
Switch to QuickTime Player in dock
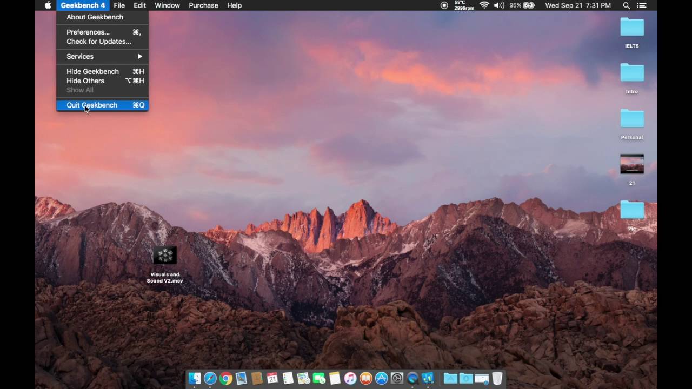412,379
